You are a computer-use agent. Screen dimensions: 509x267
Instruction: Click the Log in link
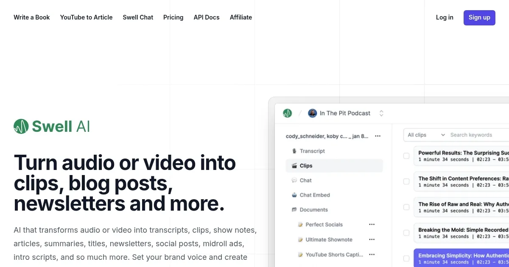(x=445, y=17)
